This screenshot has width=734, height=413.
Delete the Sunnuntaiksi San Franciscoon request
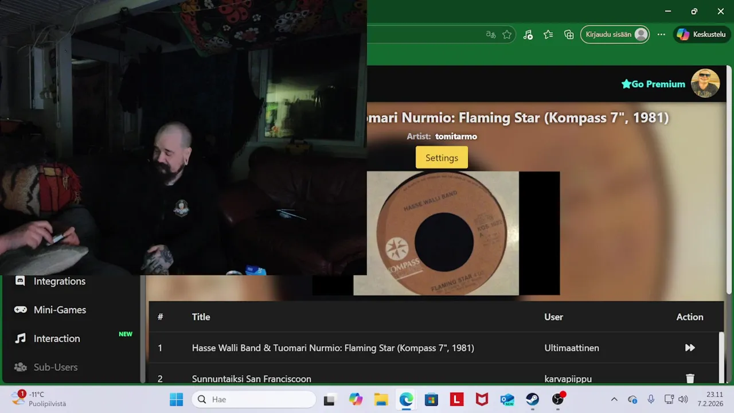(x=690, y=379)
